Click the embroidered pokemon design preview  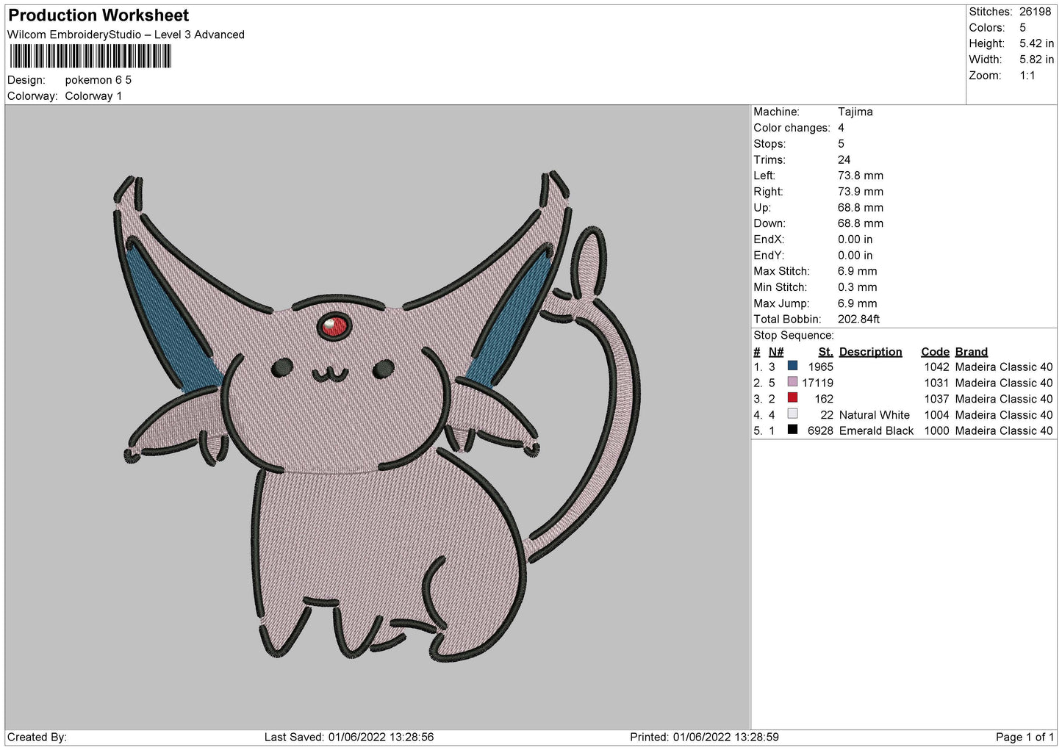(x=377, y=417)
